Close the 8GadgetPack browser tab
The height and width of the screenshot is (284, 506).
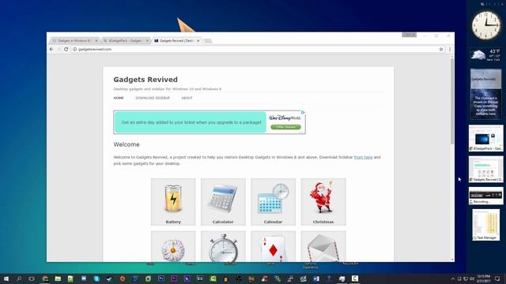pos(147,40)
